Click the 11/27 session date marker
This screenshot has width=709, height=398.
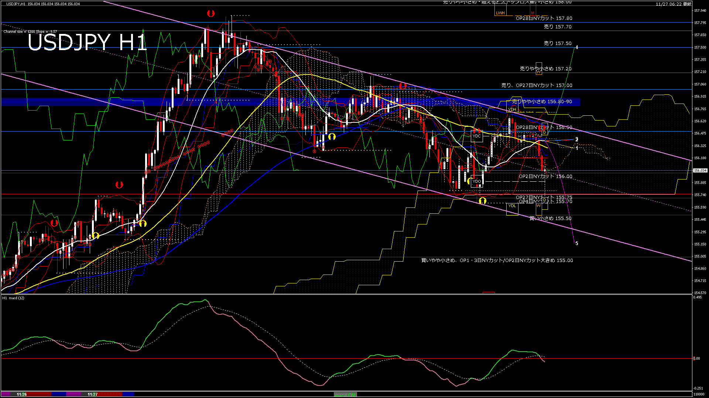coord(92,394)
